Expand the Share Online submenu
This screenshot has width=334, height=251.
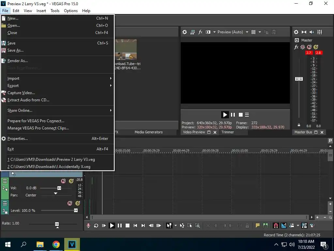[x=57, y=110]
